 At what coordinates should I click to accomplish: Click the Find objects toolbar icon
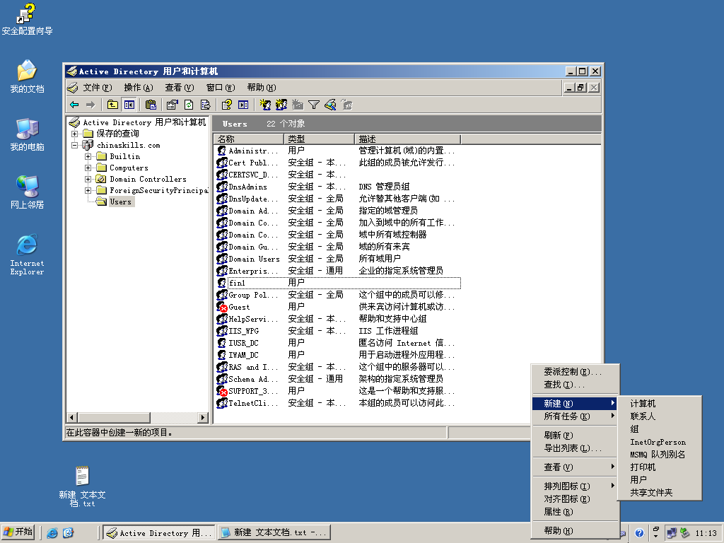coord(330,105)
